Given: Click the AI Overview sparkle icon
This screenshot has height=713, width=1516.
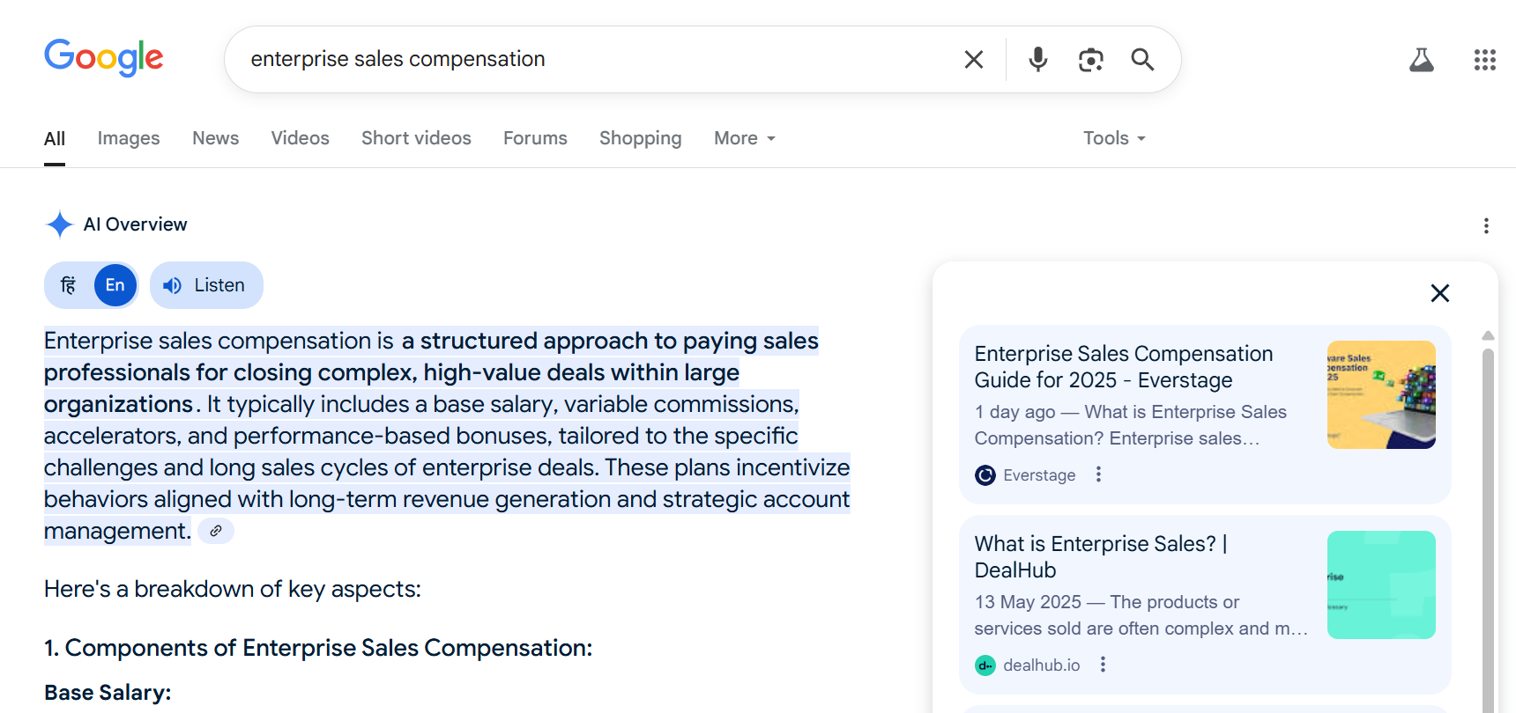Looking at the screenshot, I should click(x=59, y=224).
